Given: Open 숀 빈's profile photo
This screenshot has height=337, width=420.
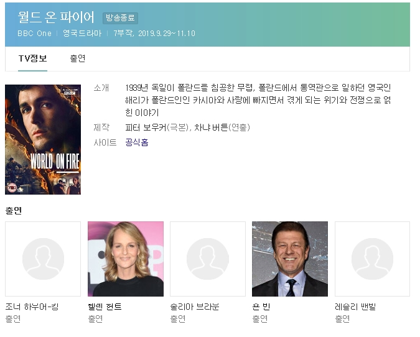Looking at the screenshot, I should click(290, 259).
